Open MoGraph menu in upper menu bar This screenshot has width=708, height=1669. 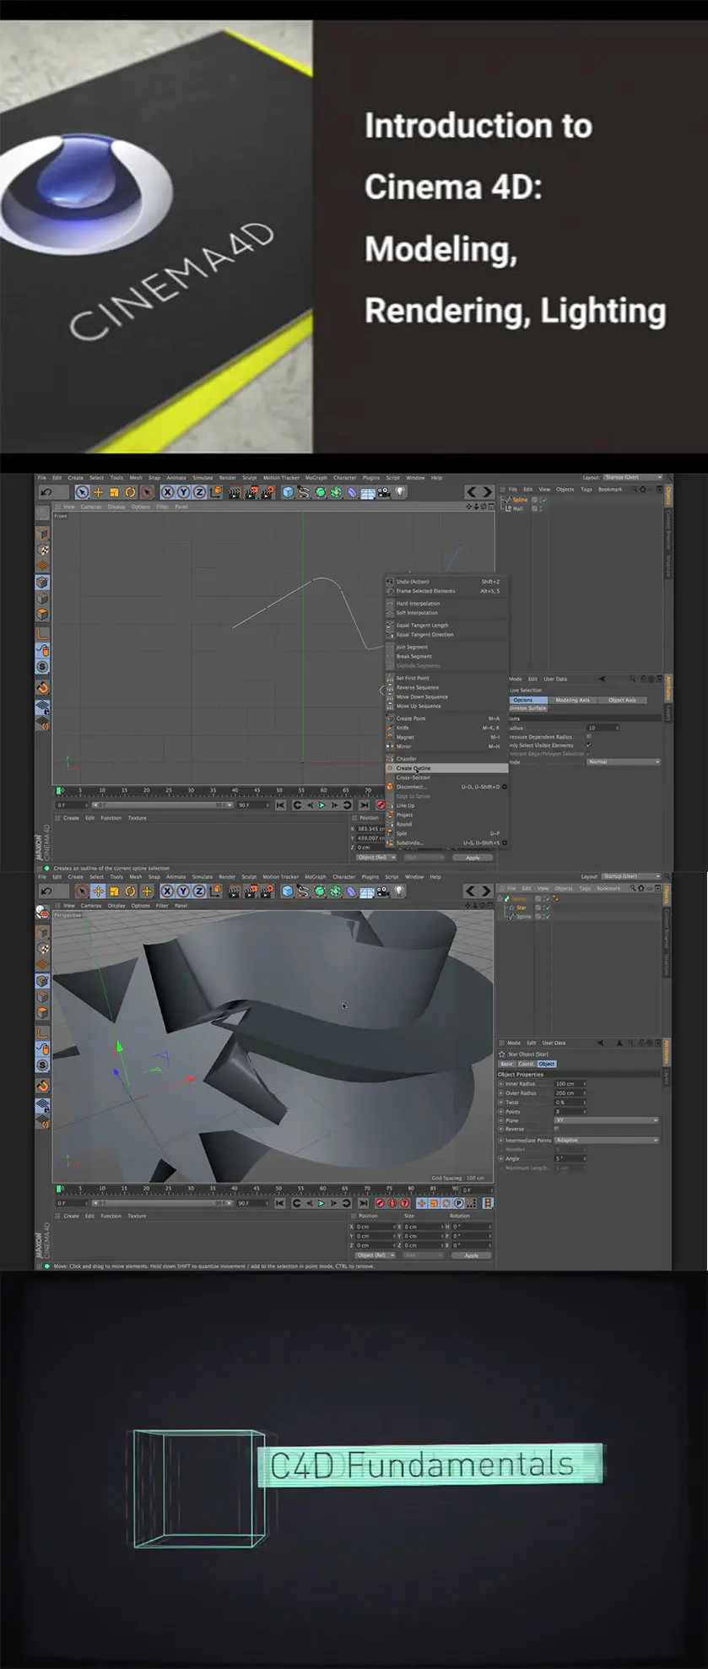click(x=316, y=478)
